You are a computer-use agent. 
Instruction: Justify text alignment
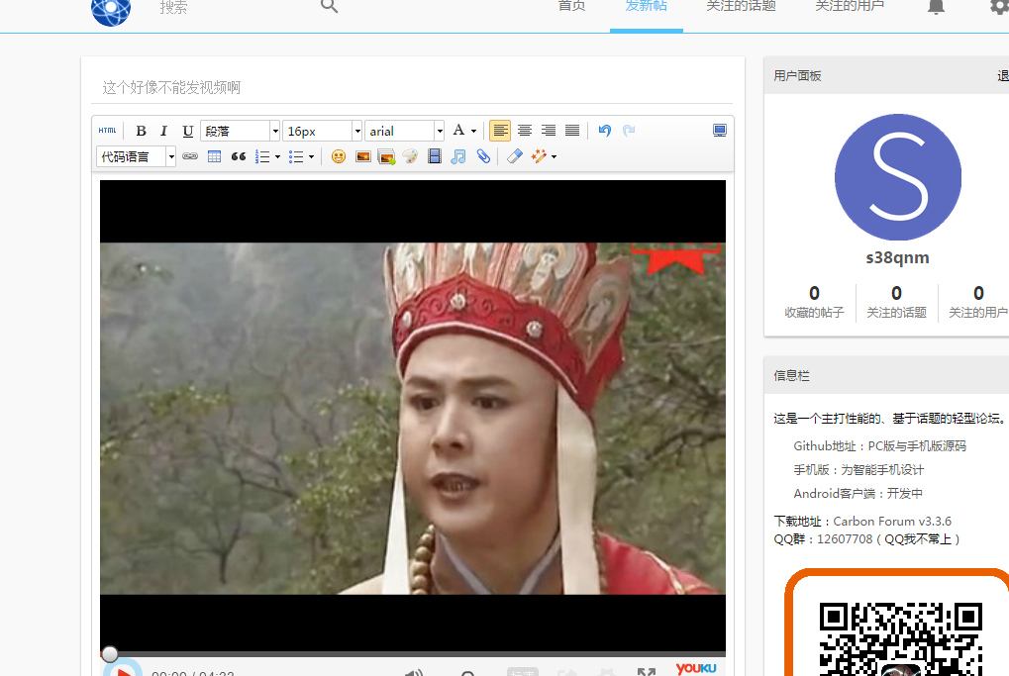572,131
